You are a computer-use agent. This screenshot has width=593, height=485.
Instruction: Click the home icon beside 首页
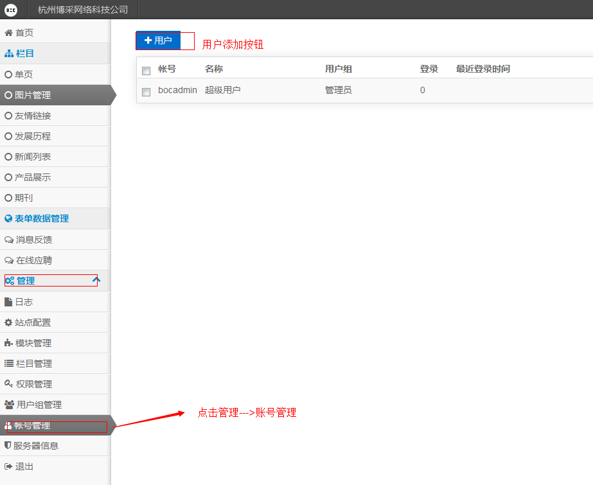[8, 33]
